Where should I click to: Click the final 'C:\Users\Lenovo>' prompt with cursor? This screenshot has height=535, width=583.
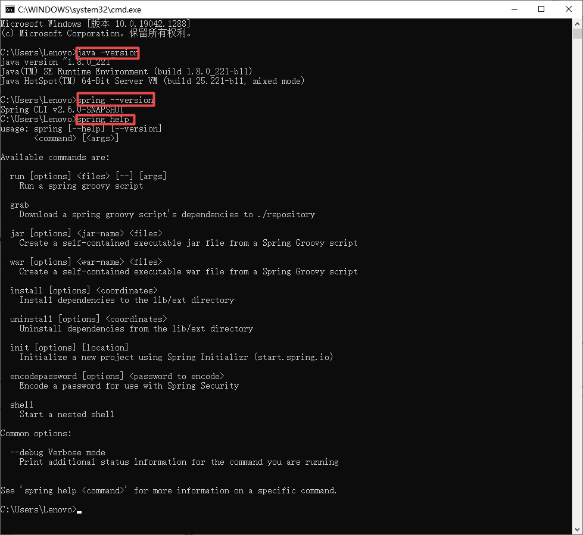[x=41, y=510]
